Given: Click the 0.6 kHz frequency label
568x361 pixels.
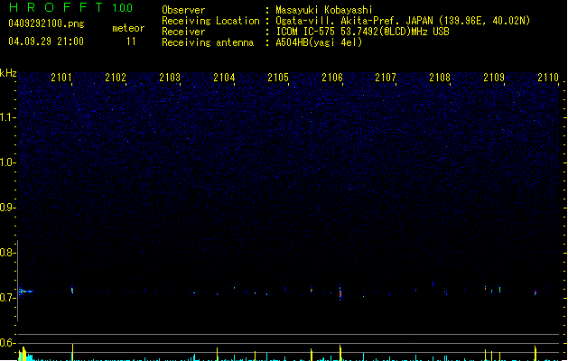Looking at the screenshot, I should 7,343.
